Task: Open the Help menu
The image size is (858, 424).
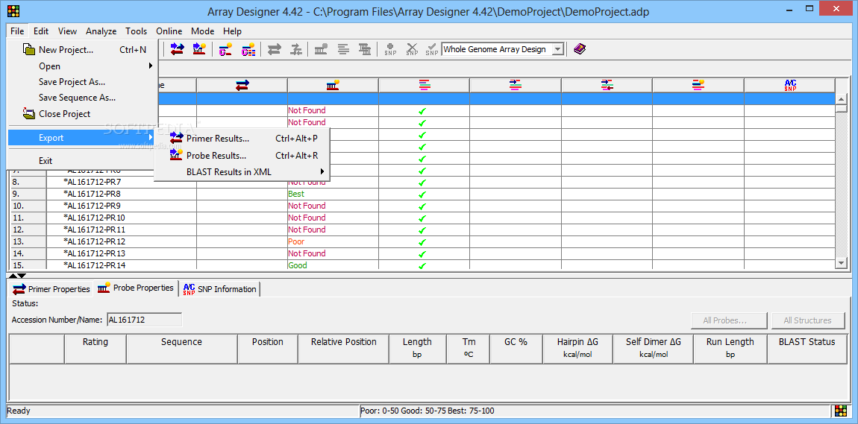Action: coord(233,31)
